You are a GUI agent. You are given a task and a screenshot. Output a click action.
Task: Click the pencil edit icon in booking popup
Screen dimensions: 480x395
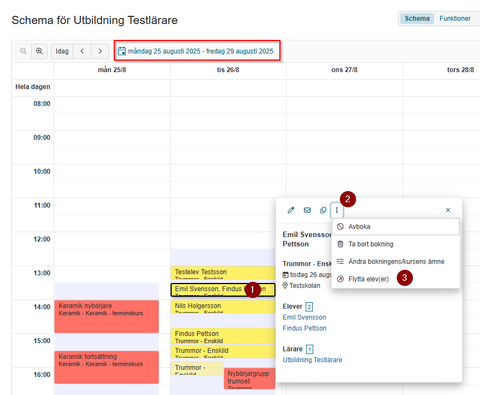(x=291, y=210)
